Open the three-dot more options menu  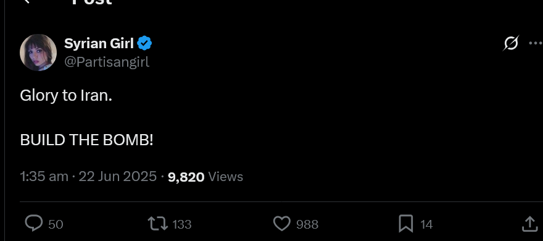coord(536,43)
